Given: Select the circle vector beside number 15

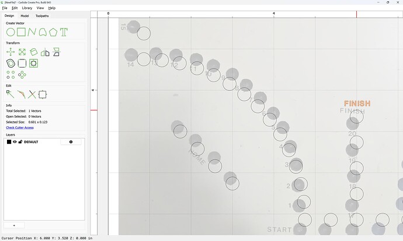Looking at the screenshot, I should click(144, 33).
